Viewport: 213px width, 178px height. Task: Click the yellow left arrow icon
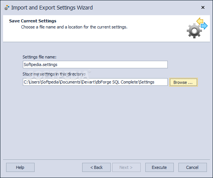200,21
